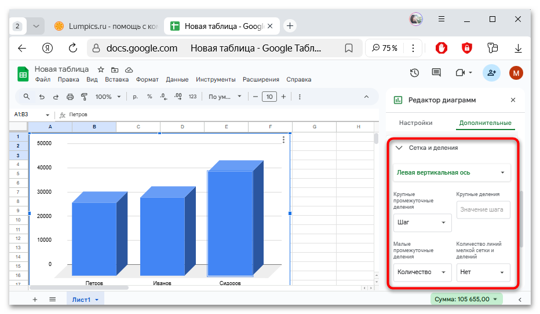
Task: Click the percent format button
Action: (149, 97)
